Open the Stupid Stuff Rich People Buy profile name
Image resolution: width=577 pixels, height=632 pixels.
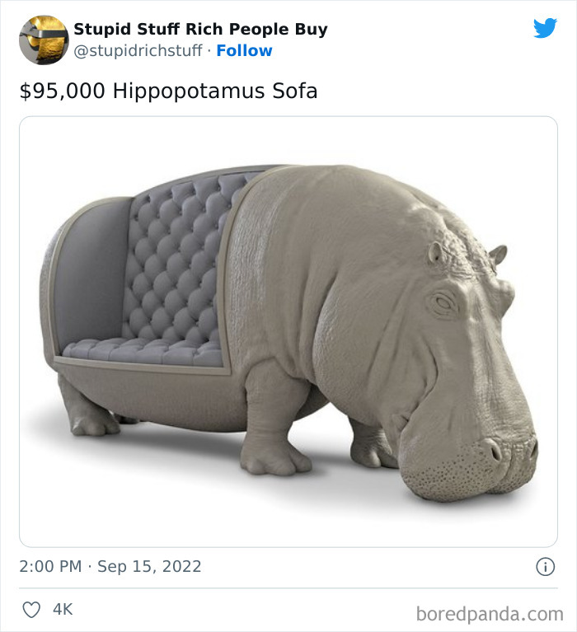pos(200,29)
